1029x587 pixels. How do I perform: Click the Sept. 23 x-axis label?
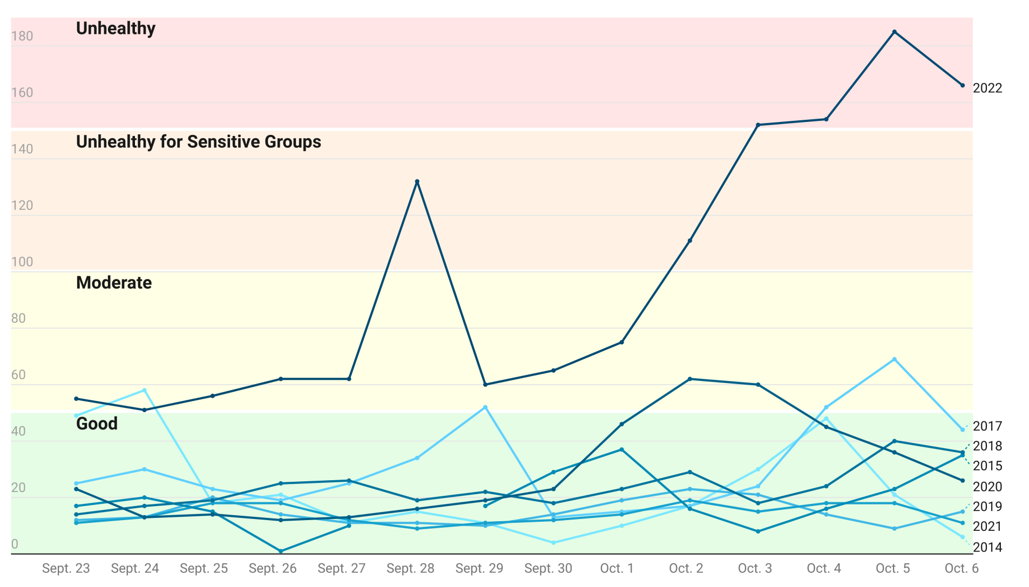coord(66,568)
